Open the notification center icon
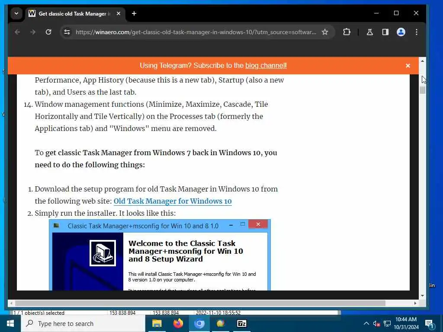This screenshot has width=443, height=332. click(429, 324)
